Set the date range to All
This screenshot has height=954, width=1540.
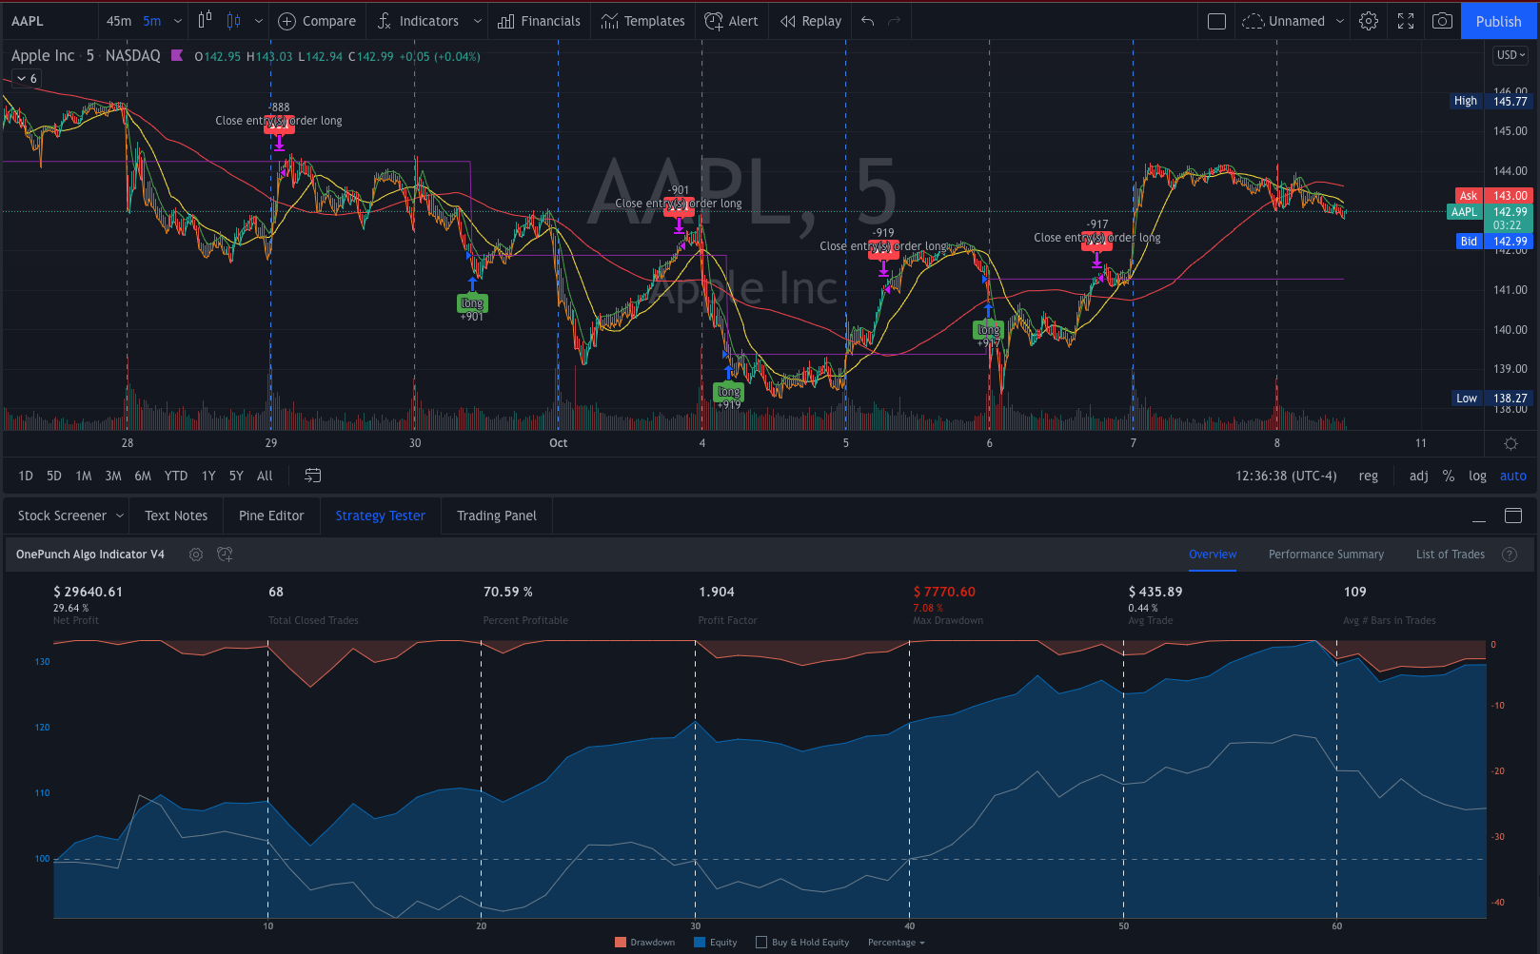pos(265,476)
